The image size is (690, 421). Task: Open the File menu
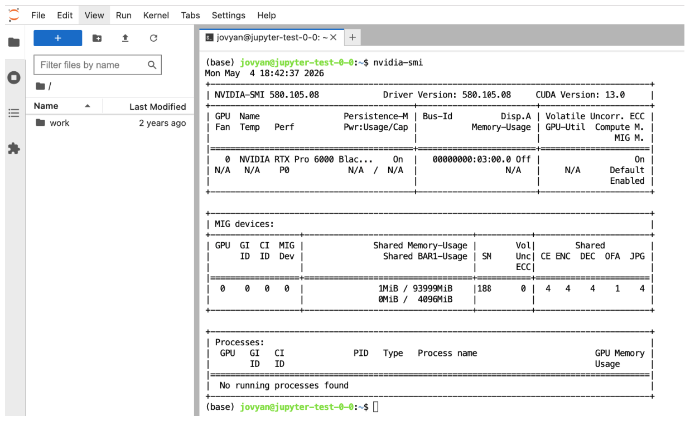click(x=38, y=15)
